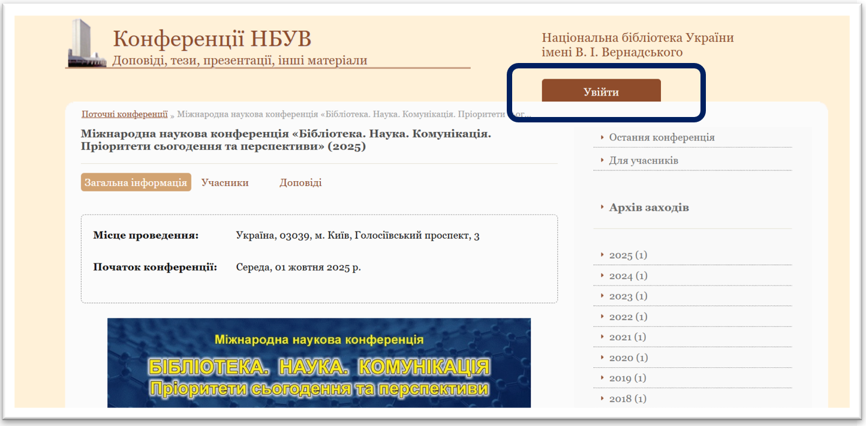Screen dimensions: 866x426
Task: Open the 2021 archive entry
Action: [x=628, y=337]
